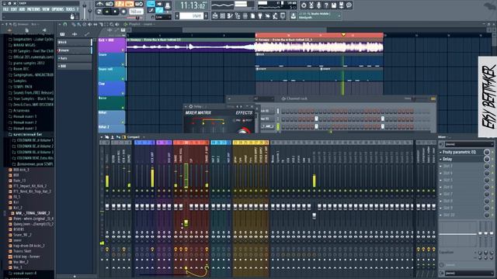The height and width of the screenshot is (279, 497).
Task: Mute the 'Noise' track via green dot
Action: [x=123, y=108]
